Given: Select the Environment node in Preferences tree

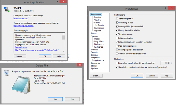Looking at the screenshot, I should (96, 15).
